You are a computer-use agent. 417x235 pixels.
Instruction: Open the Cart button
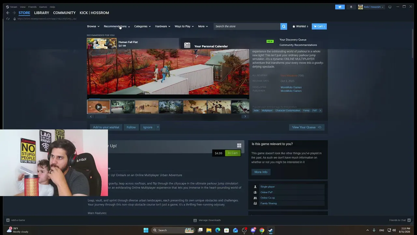(x=319, y=26)
